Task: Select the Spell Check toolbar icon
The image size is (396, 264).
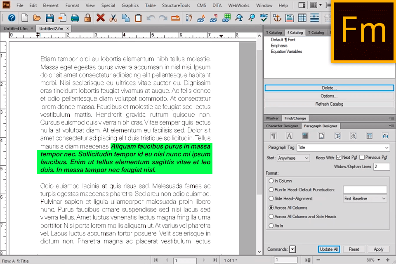Action: pyautogui.click(x=264, y=18)
